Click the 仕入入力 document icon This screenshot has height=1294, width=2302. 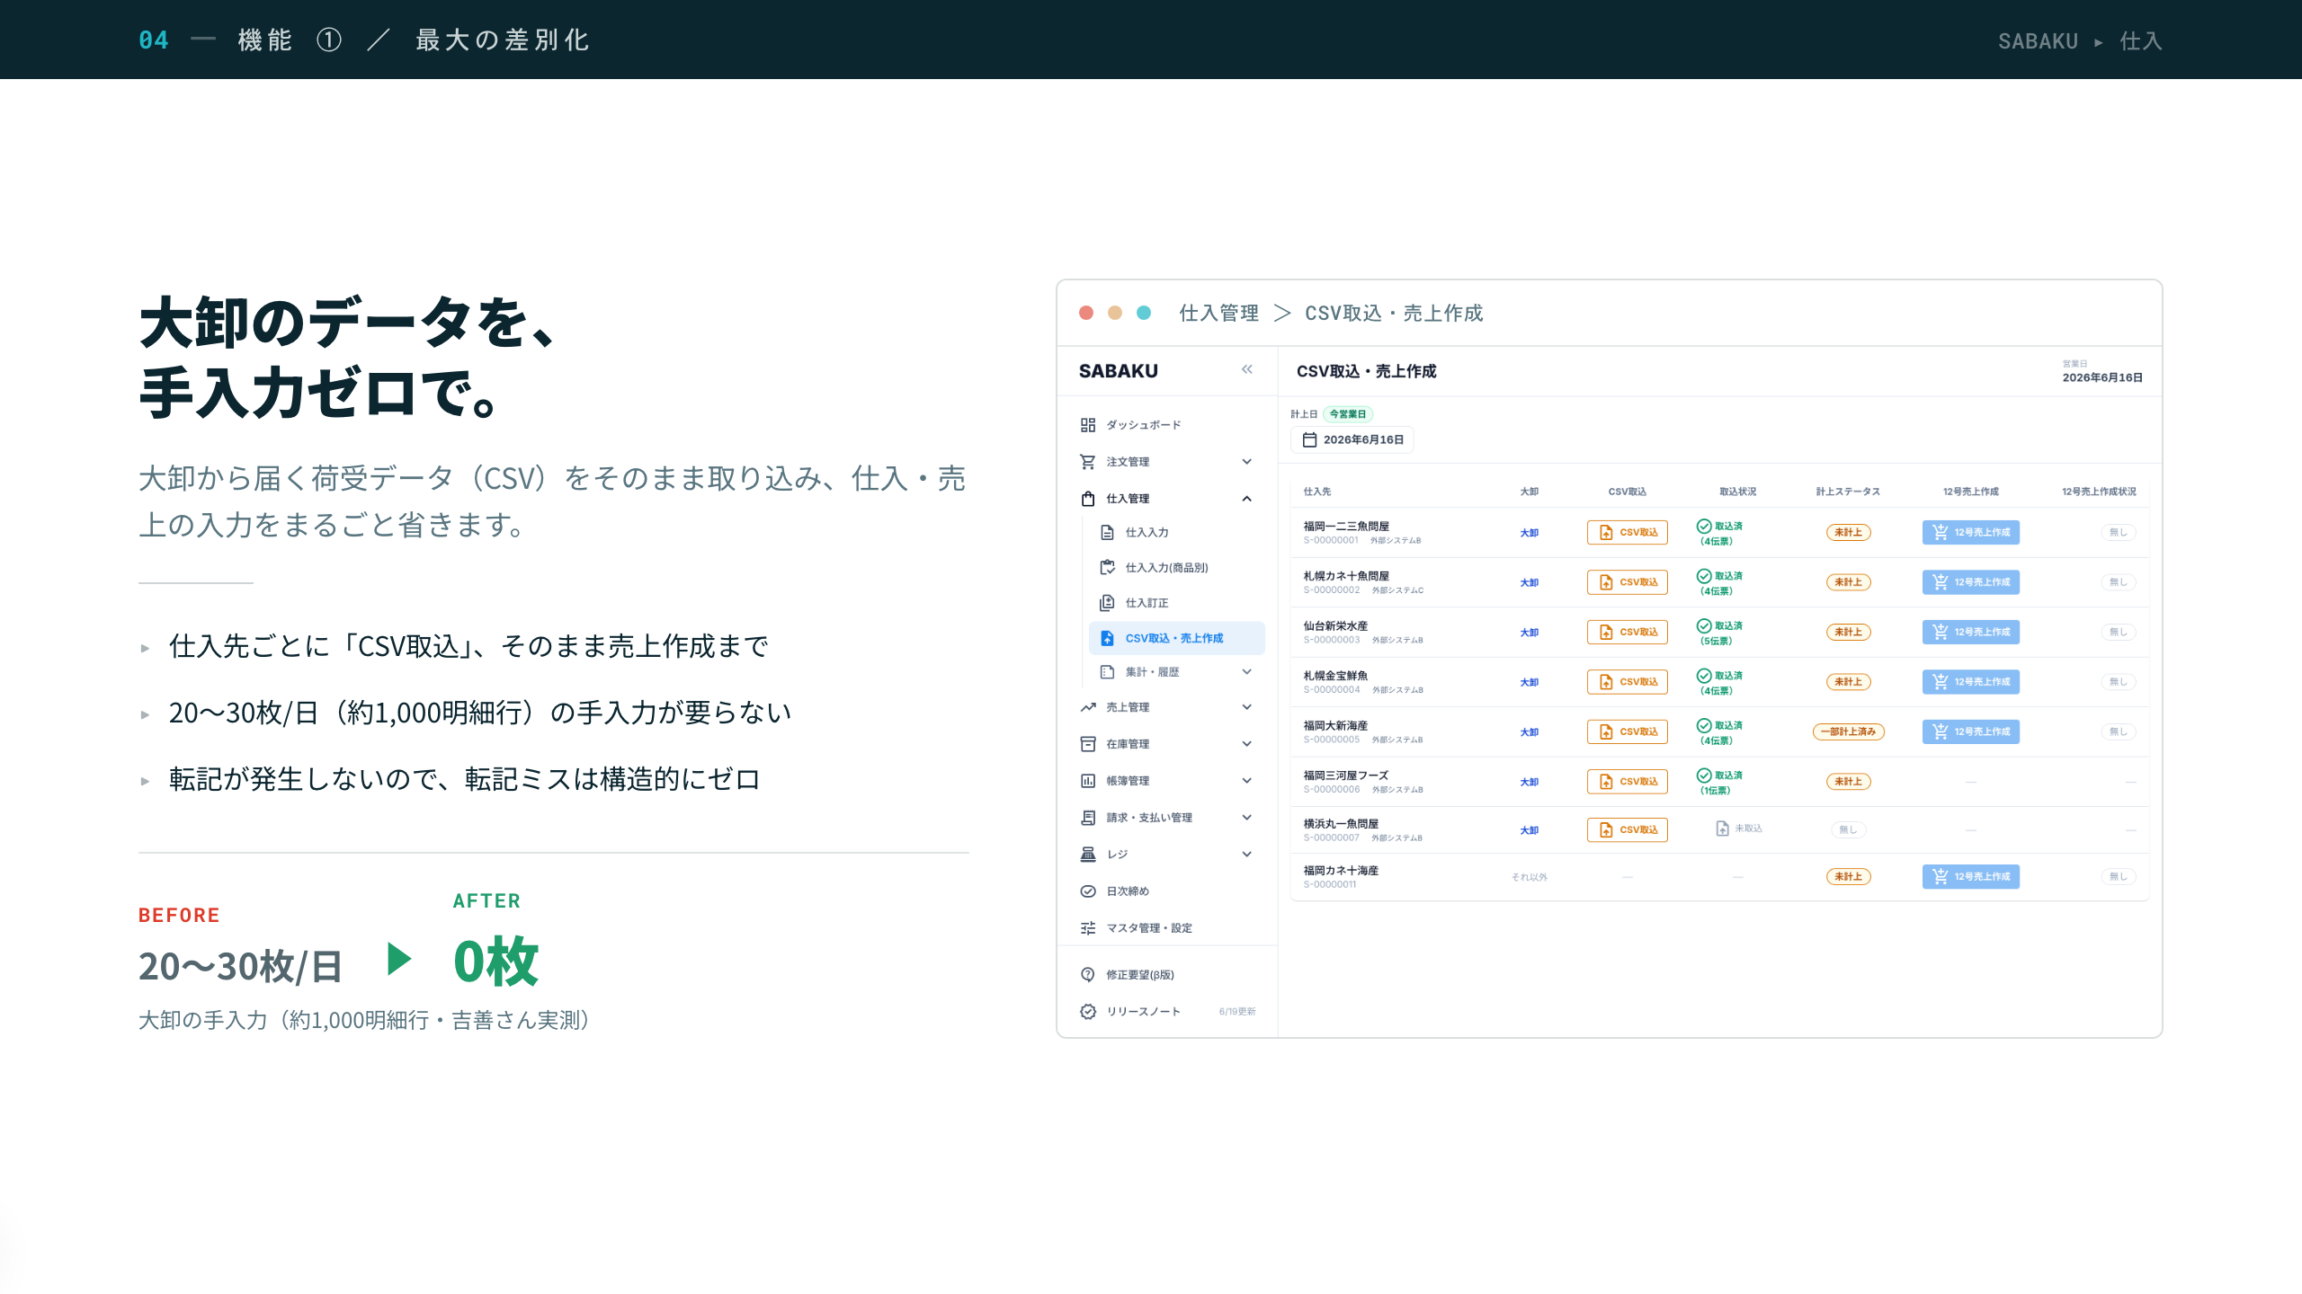pyautogui.click(x=1108, y=533)
